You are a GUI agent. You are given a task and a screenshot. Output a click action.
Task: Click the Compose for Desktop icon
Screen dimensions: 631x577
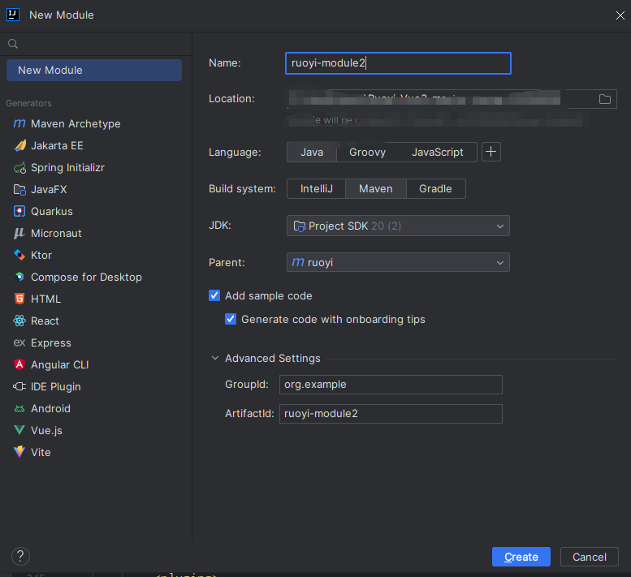point(19,277)
